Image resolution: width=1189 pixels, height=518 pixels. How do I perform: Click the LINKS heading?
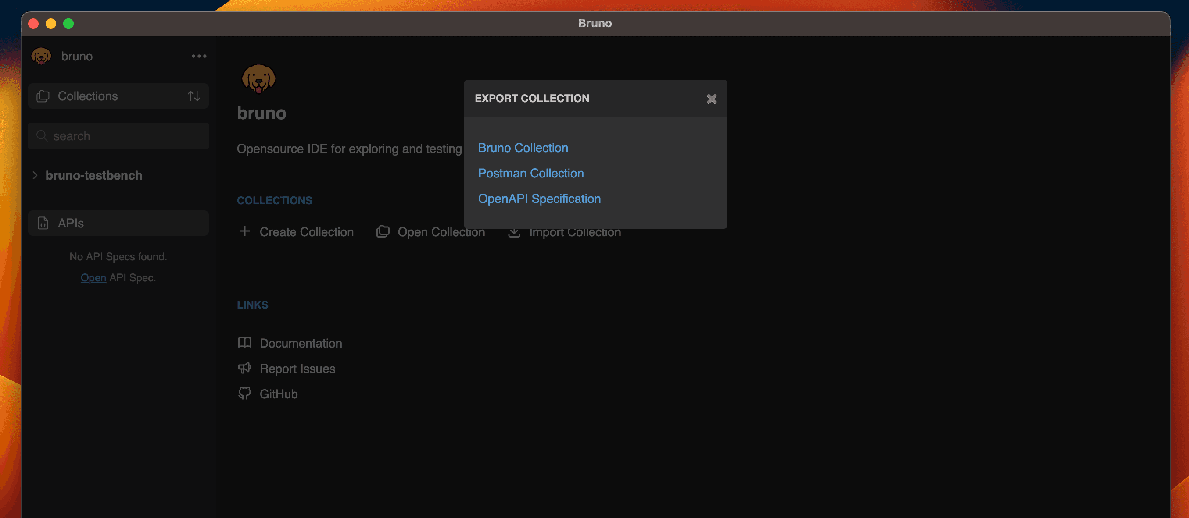click(252, 305)
